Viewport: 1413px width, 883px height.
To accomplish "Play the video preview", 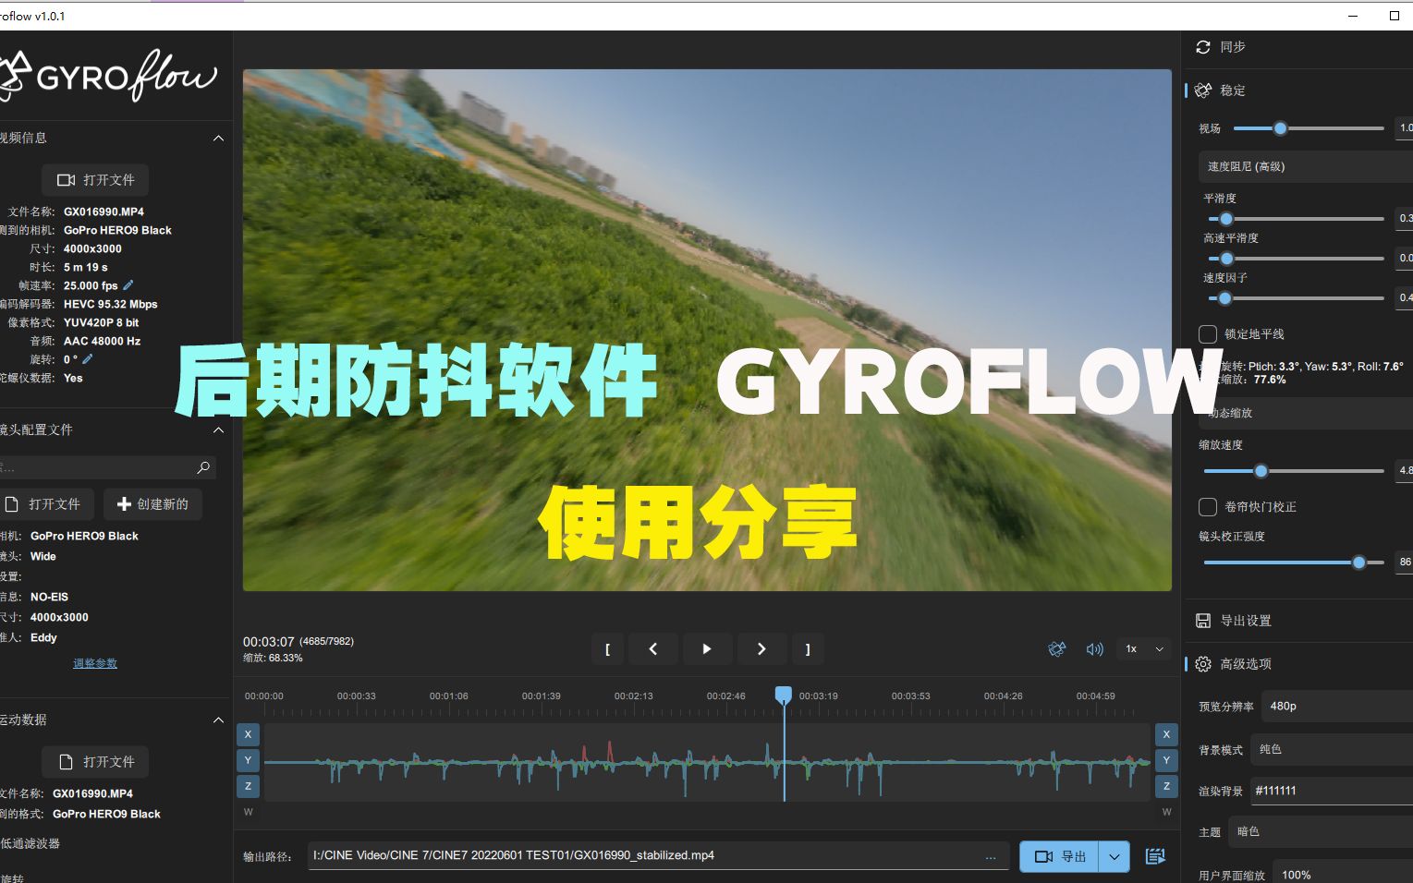I will 707,649.
